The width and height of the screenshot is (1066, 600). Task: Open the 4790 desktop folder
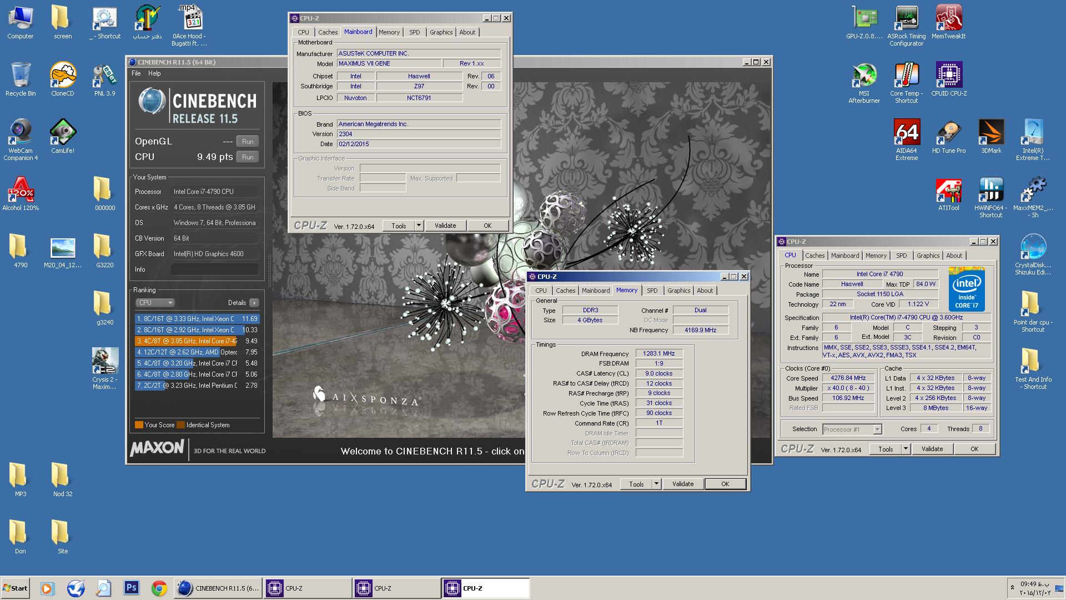pos(21,252)
